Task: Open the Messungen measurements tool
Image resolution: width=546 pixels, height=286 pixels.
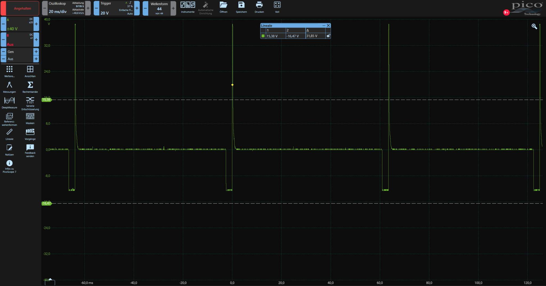Action: tap(9, 87)
